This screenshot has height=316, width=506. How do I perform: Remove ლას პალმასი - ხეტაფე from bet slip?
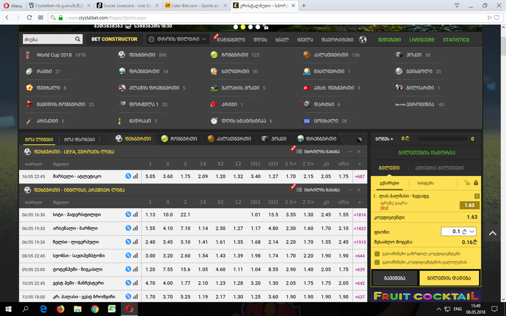coord(477,196)
